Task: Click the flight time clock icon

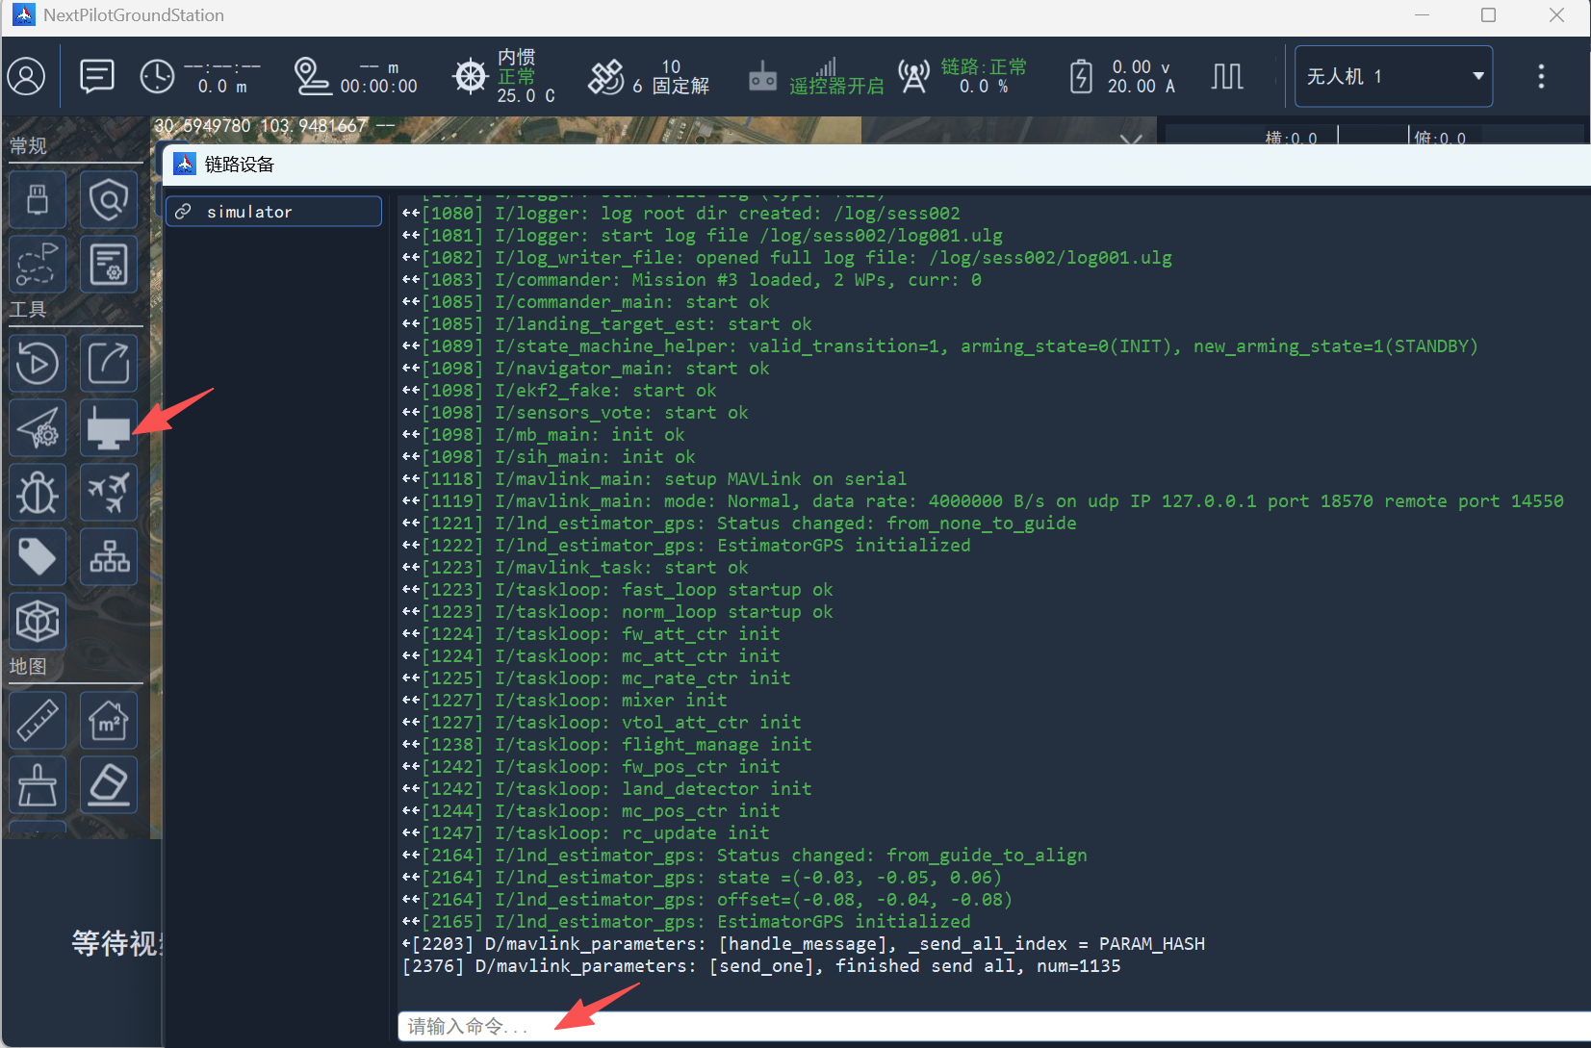Action: pos(157,76)
